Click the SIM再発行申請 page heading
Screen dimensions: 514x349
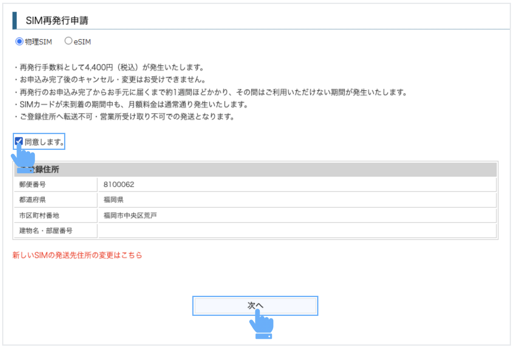click(x=57, y=21)
